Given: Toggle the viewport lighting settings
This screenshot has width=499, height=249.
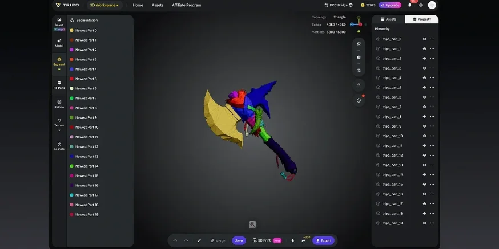Looking at the screenshot, I should pos(359,44).
